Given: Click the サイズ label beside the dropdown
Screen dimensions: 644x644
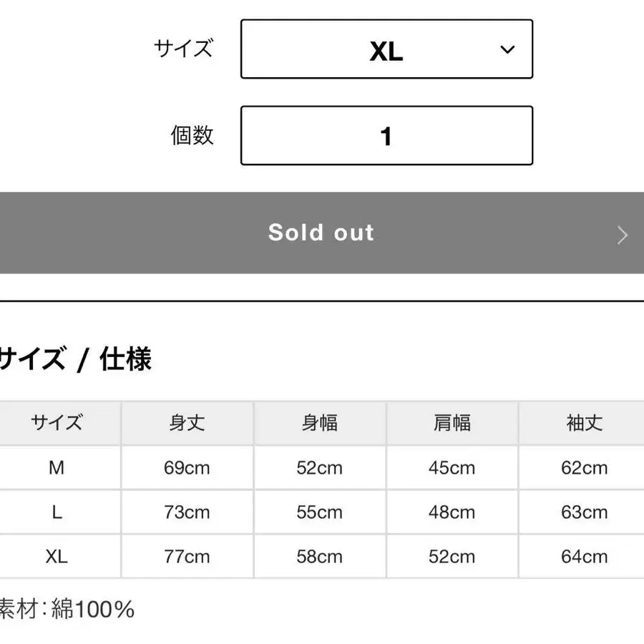Looking at the screenshot, I should pyautogui.click(x=183, y=49).
